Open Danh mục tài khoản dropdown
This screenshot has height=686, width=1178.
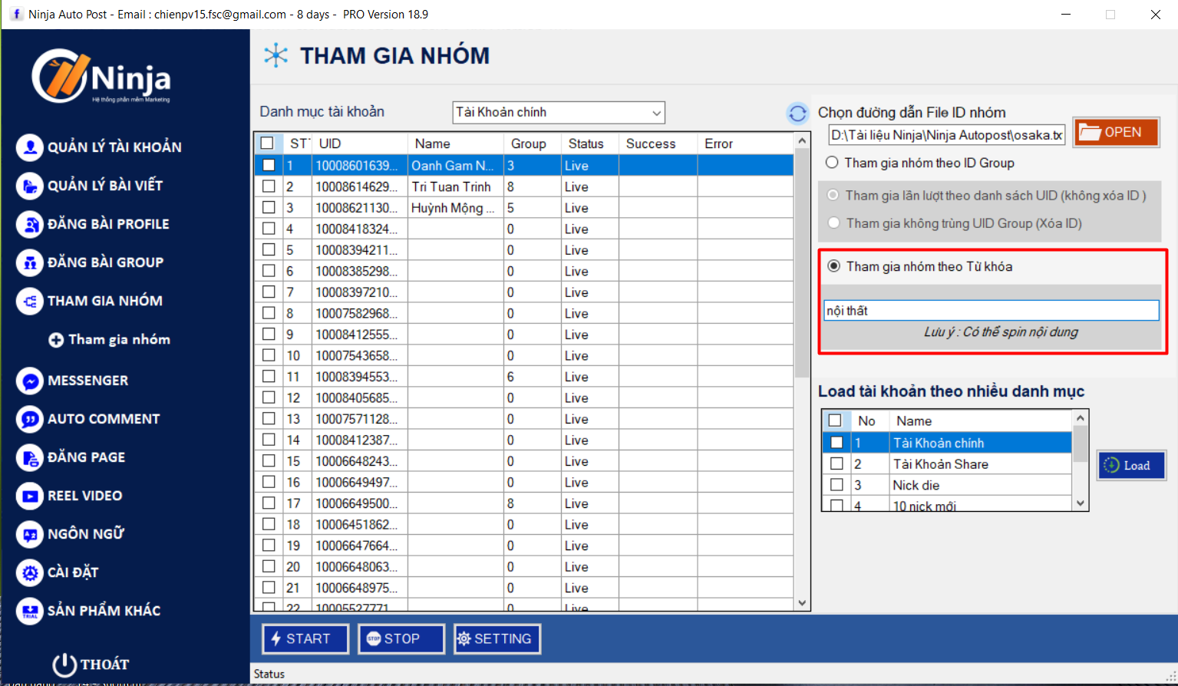pyautogui.click(x=559, y=112)
